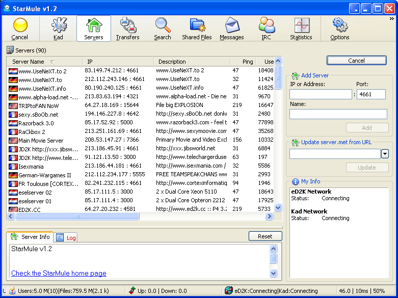Focus the server.met URL input field
The height and width of the screenshot is (298, 398).
pos(335,154)
